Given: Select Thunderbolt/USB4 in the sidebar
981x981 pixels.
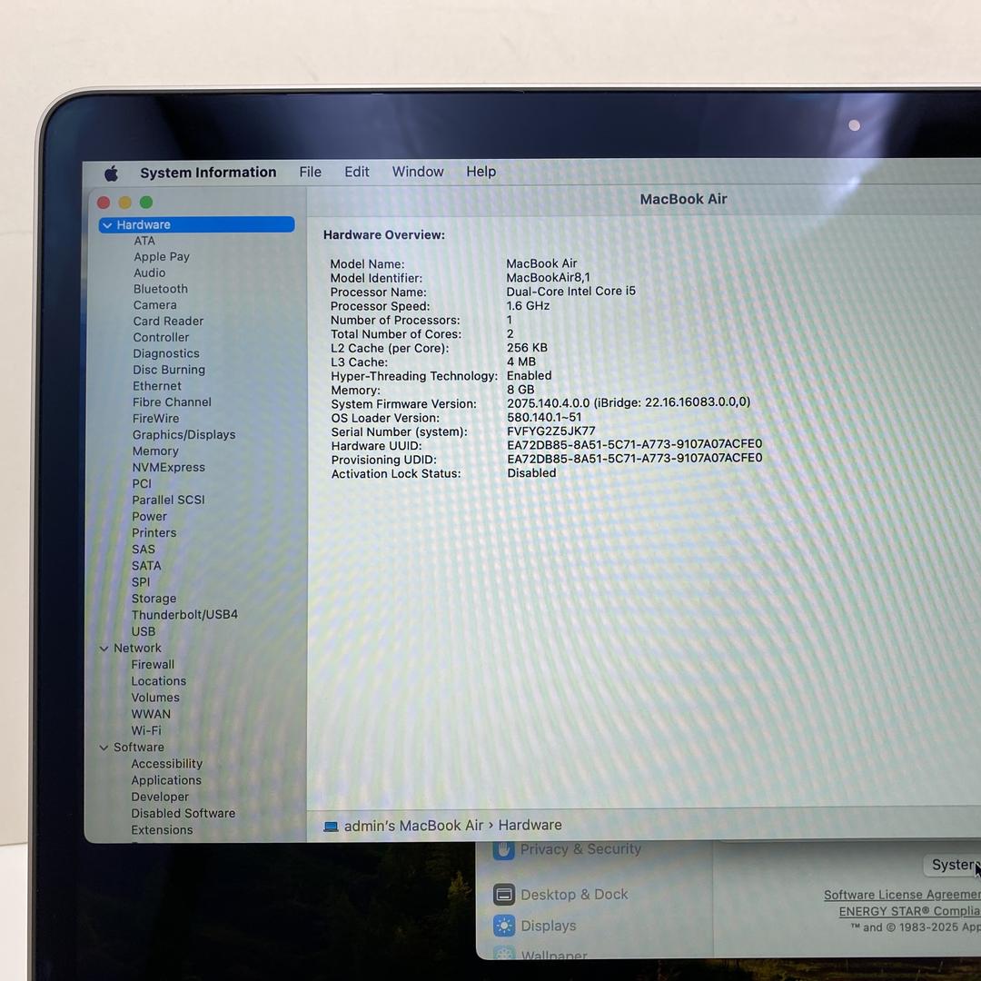Looking at the screenshot, I should coord(183,615).
